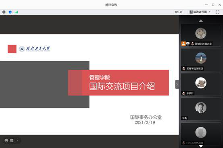Image resolution: width=223 pixels, height=148 pixels.
Task: Click the blue security shield icon
Action: click(x=10, y=12)
